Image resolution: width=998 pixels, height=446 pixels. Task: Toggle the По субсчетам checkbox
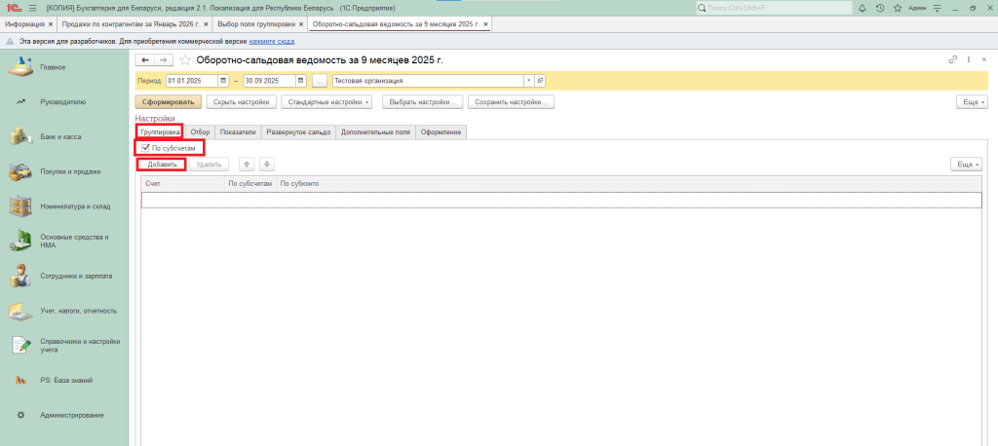[x=145, y=148]
